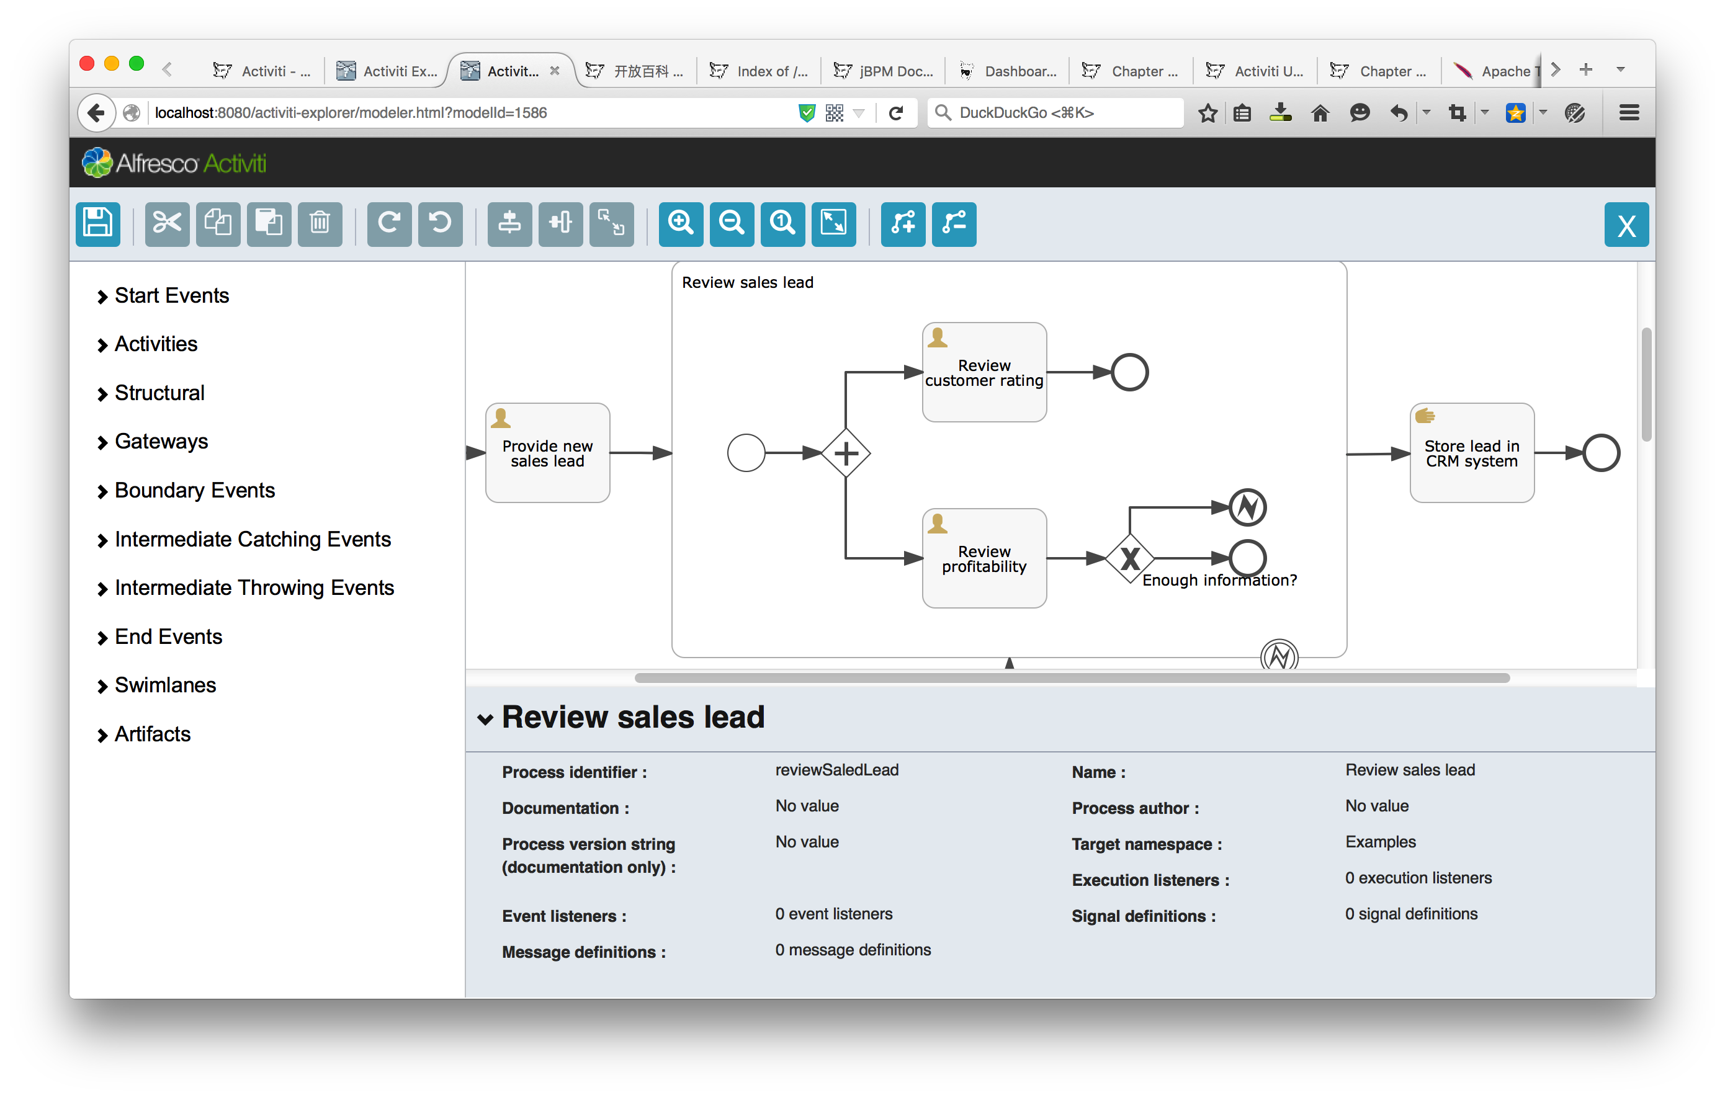Click the Zoom to fit icon
This screenshot has height=1098, width=1725.
833,223
